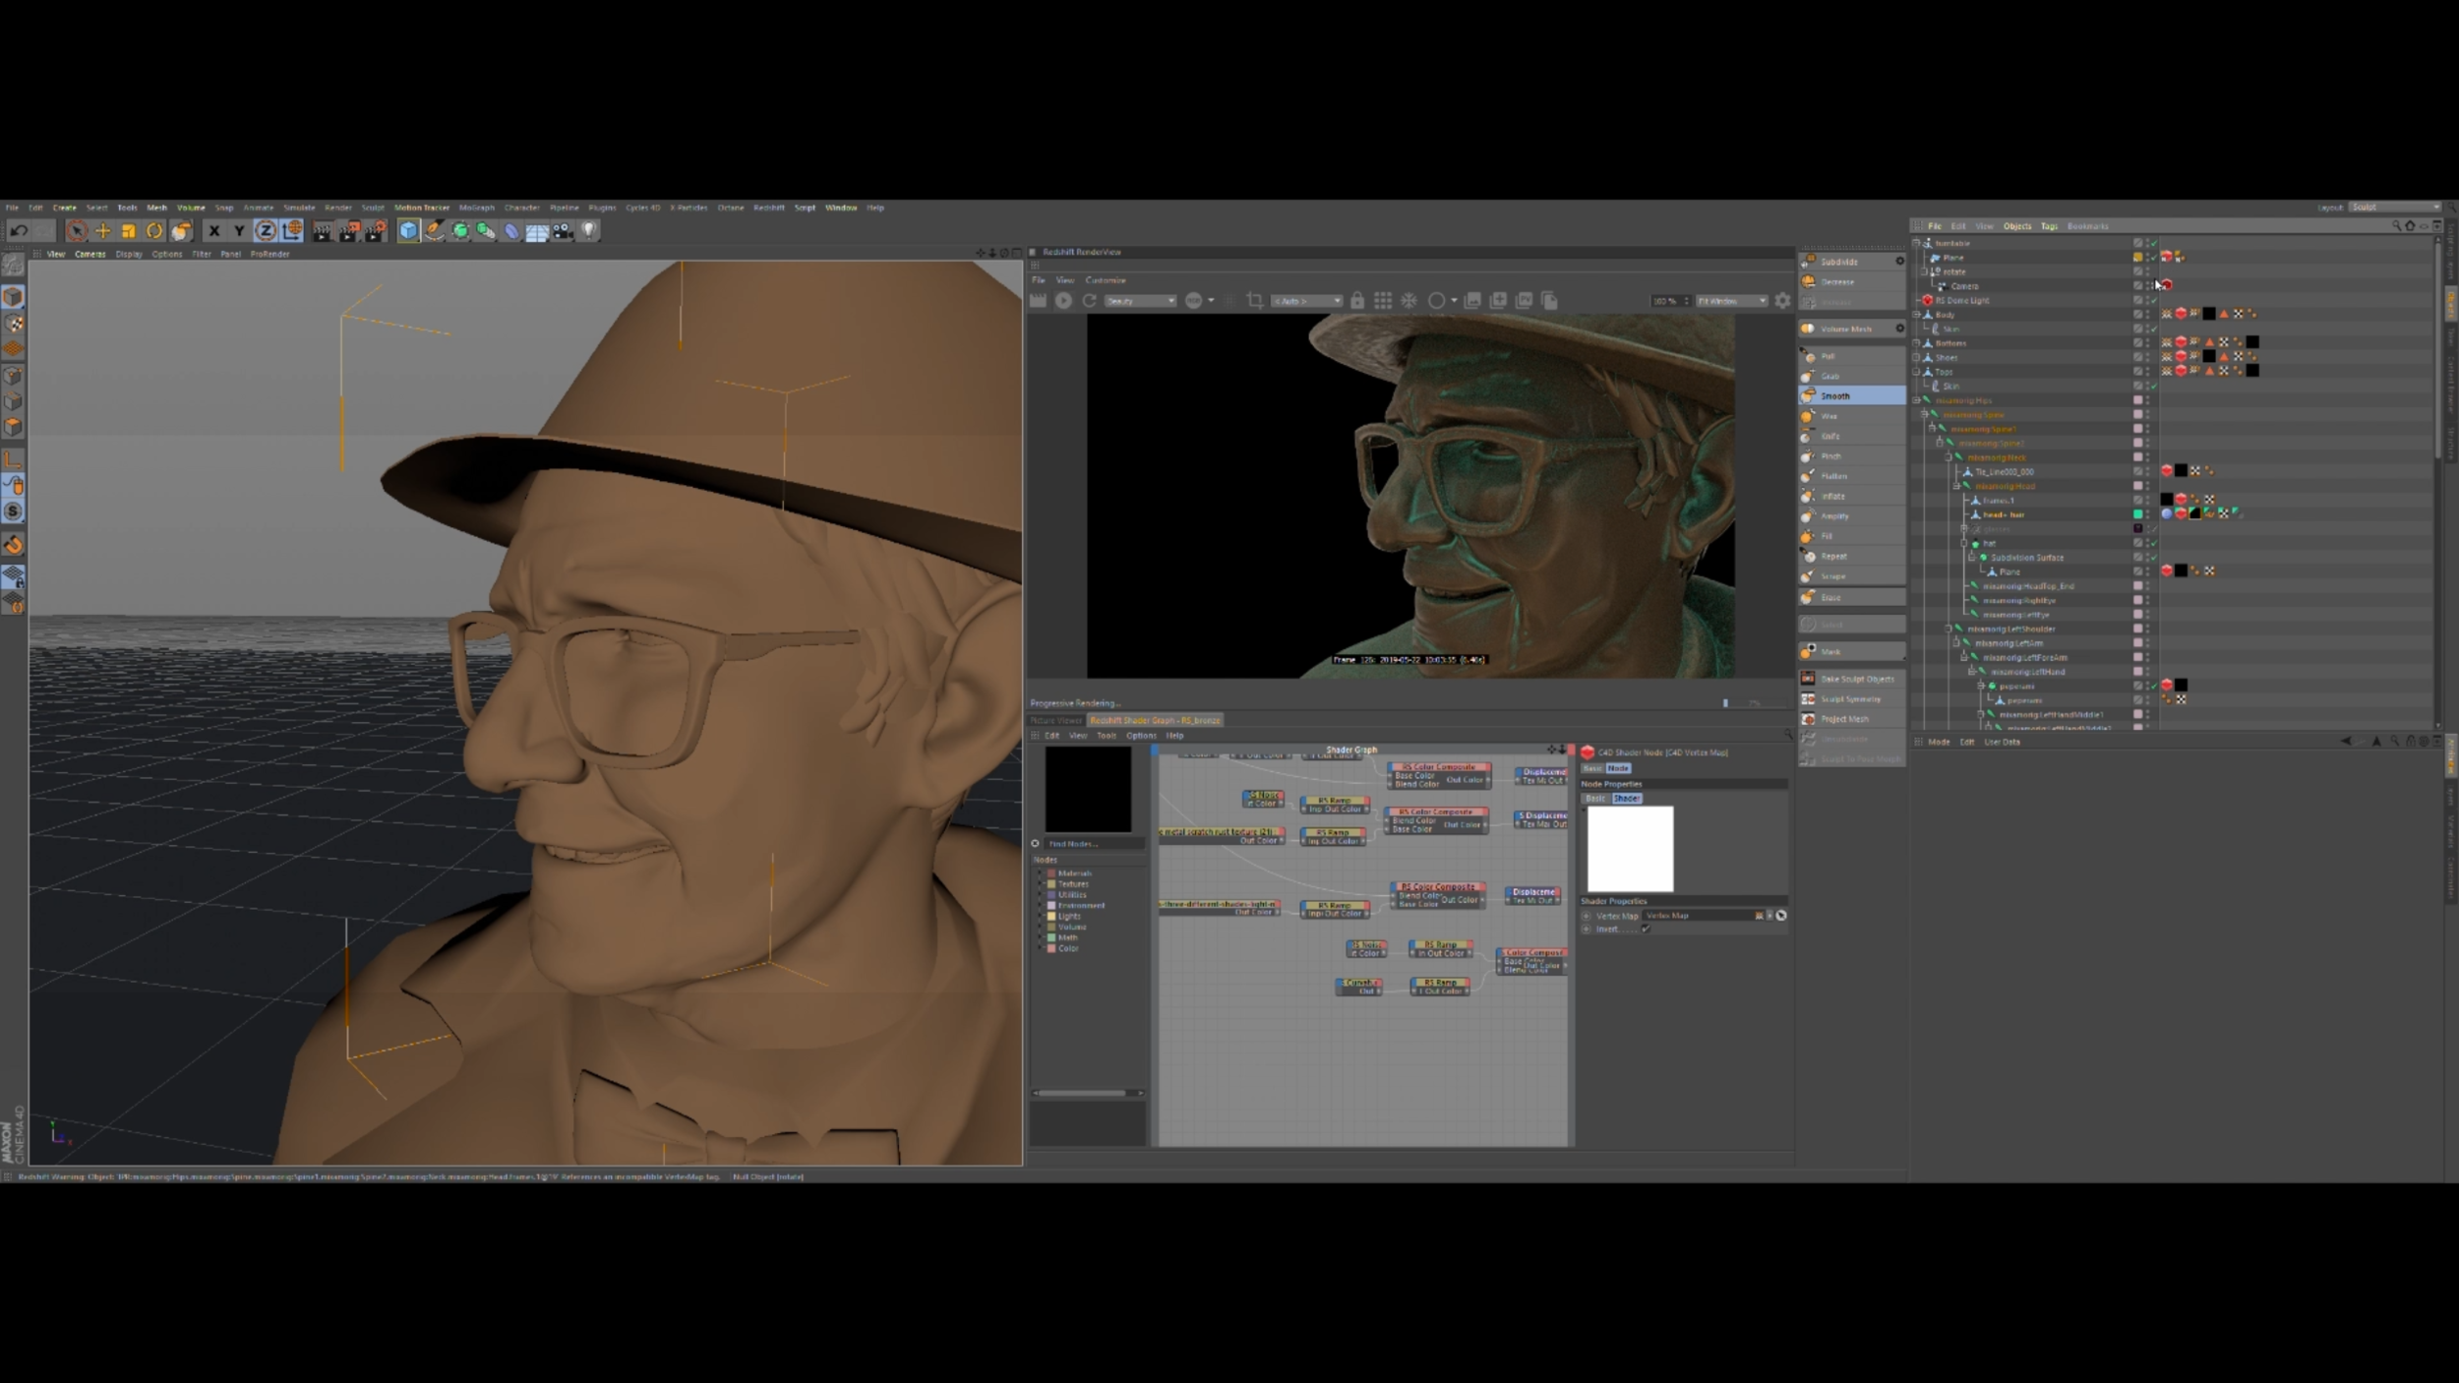Open the Beauty AOV dropdown
The height and width of the screenshot is (1383, 2459).
coord(1139,301)
